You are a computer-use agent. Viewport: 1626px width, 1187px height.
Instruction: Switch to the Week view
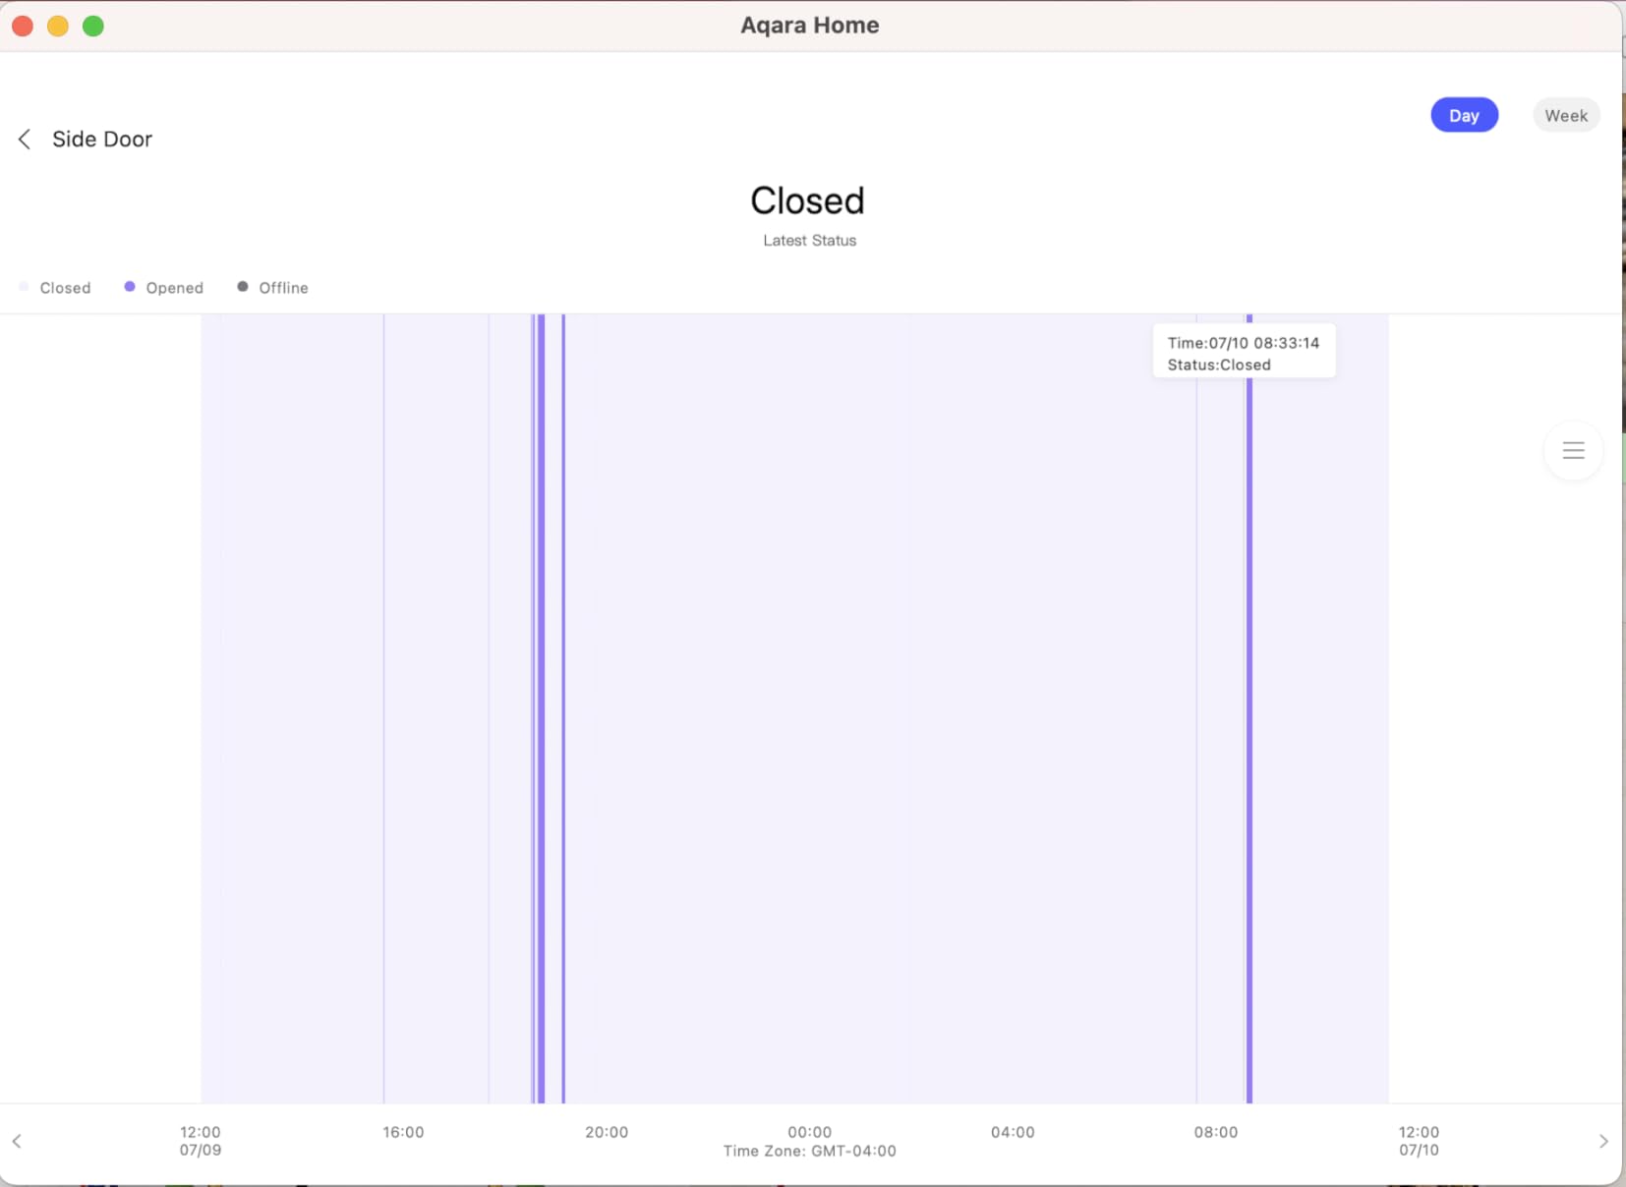(x=1565, y=115)
